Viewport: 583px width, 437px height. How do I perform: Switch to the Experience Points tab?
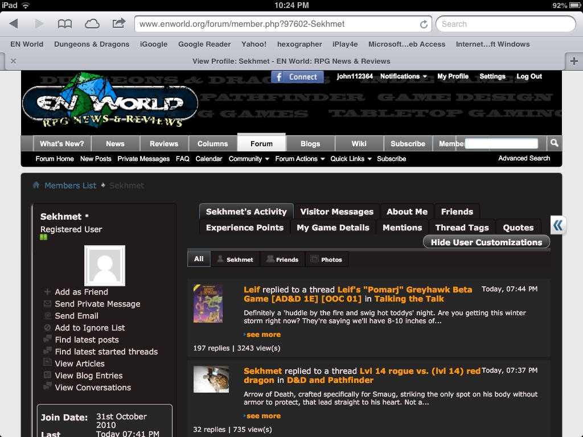[x=245, y=228]
